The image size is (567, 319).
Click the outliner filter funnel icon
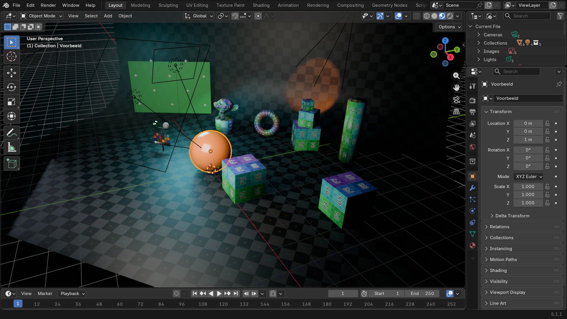[x=560, y=16]
